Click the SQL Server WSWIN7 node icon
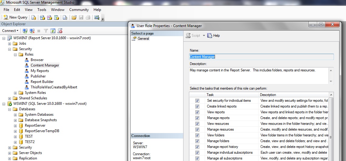Image resolution: width=346 pixels, height=161 pixels. 10,104
